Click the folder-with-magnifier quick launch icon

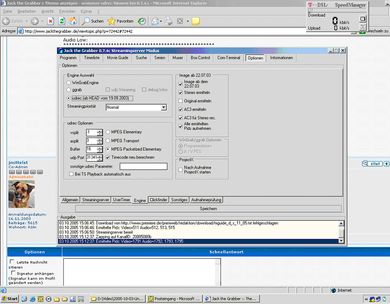[x=65, y=299]
